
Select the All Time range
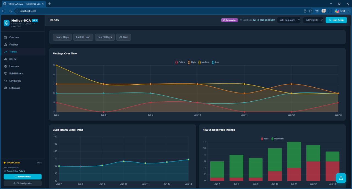click(123, 37)
